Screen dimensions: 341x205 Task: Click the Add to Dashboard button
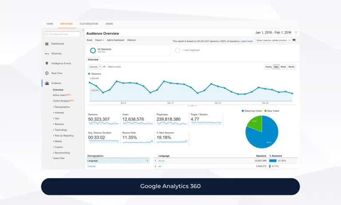[x=115, y=40]
